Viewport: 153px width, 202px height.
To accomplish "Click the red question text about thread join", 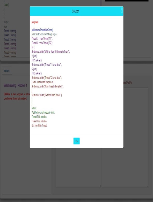I will tap(17, 96).
